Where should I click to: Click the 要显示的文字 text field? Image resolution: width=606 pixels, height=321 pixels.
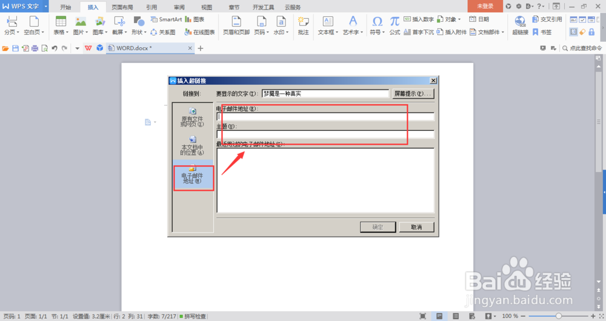tap(325, 93)
